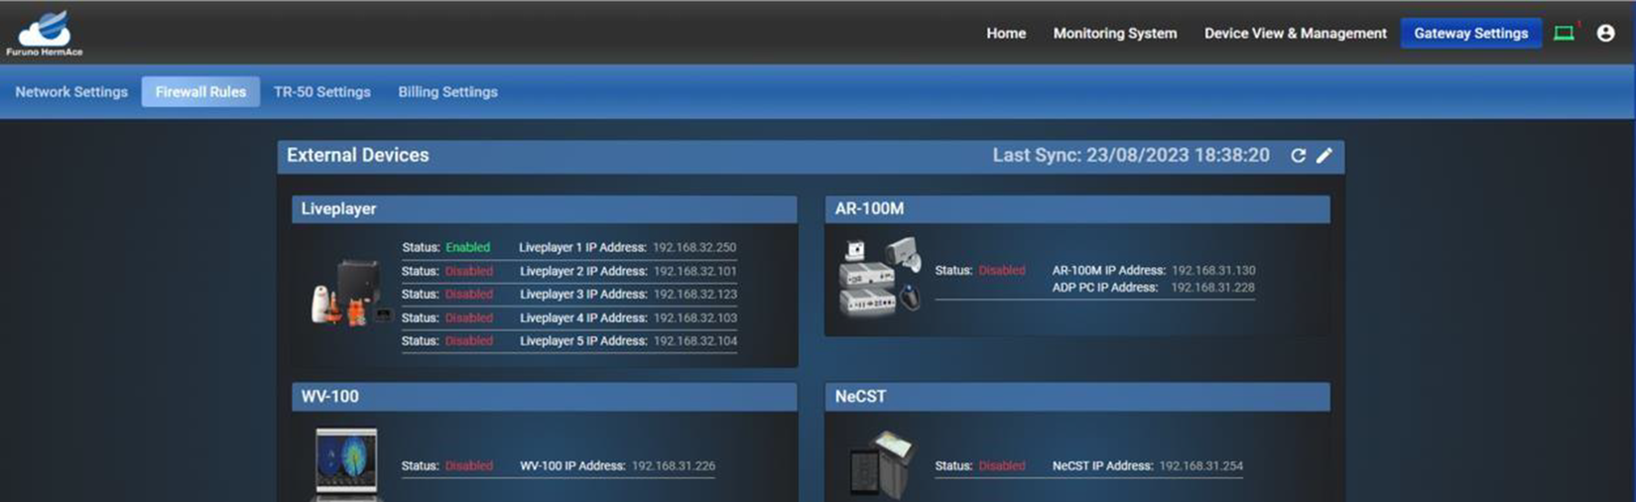This screenshot has height=502, width=1636.
Task: Click NeCST IP 192.168.31.254
Action: tap(1201, 465)
